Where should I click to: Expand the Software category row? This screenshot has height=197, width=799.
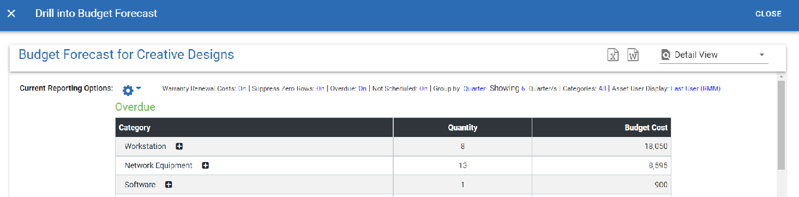(169, 184)
